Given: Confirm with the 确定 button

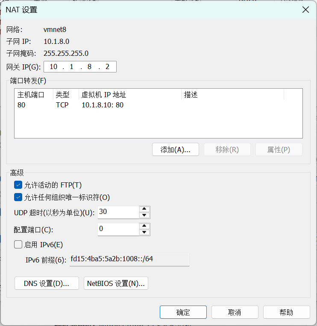Looking at the screenshot, I should [x=183, y=312].
